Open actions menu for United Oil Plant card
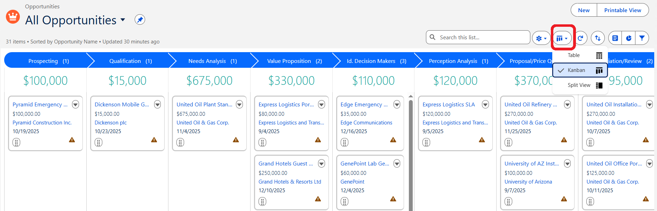The image size is (657, 211). click(239, 104)
